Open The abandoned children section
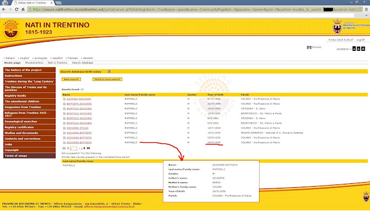The width and height of the screenshot is (370, 211). [29, 102]
